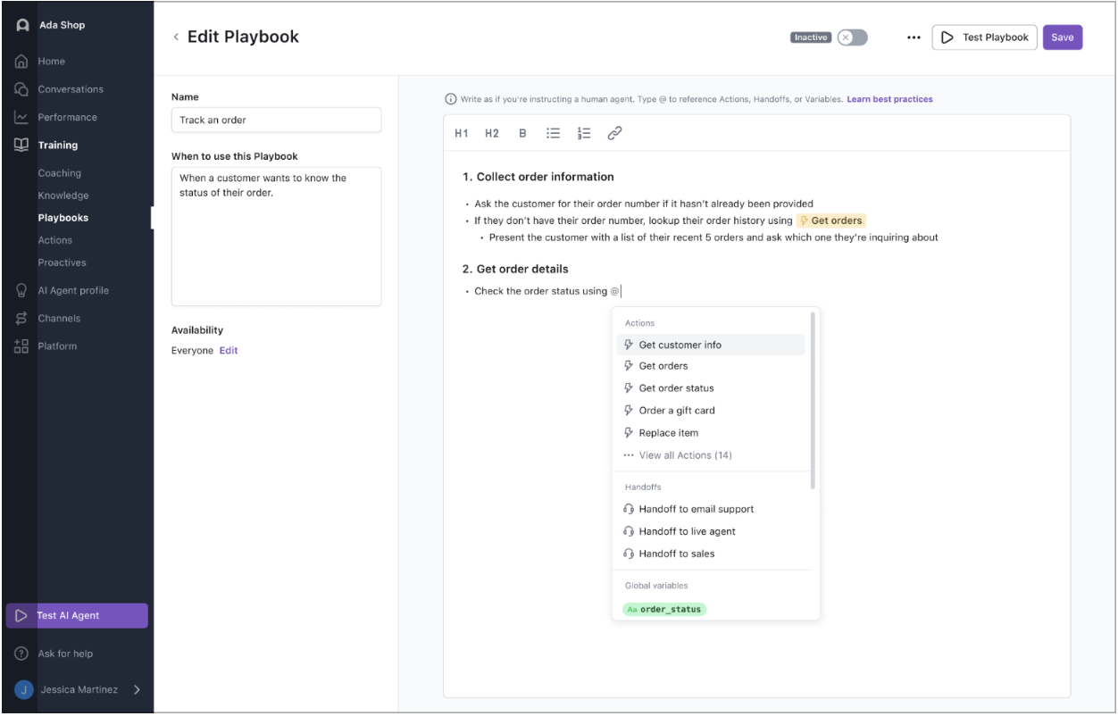Click the dropdown list scrollbar

point(813,402)
